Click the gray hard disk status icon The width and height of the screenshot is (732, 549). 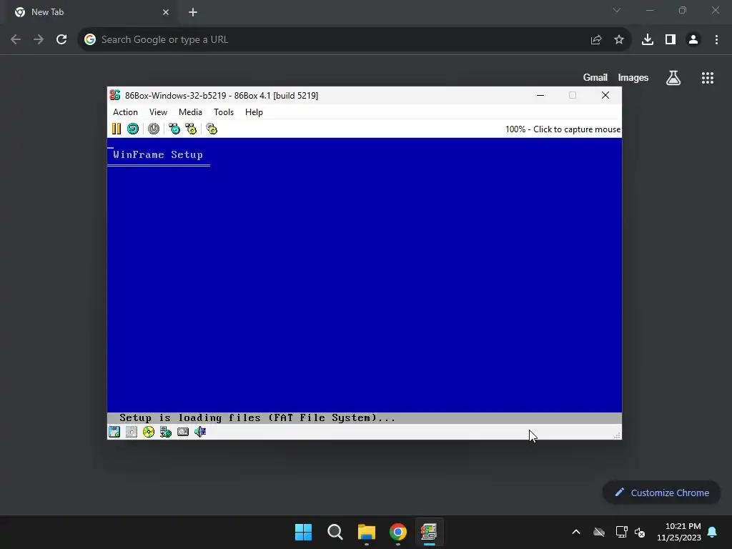(x=183, y=432)
